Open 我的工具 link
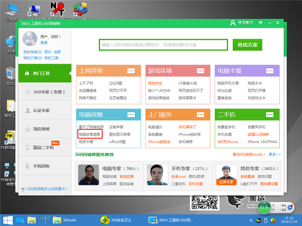 [x=51, y=58]
